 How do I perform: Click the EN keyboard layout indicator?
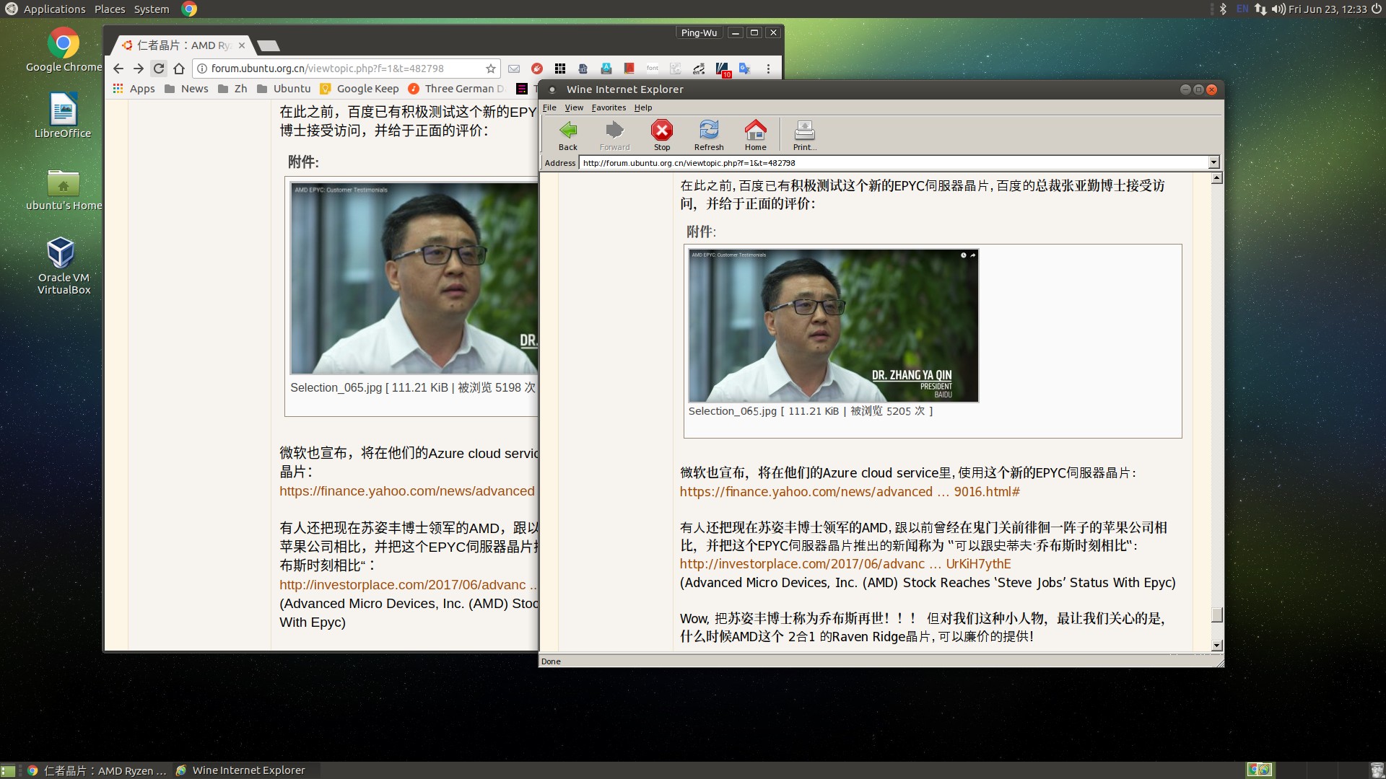tap(1242, 9)
